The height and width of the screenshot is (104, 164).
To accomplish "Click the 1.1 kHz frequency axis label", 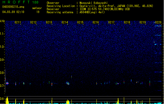I will click(x=2, y=34).
